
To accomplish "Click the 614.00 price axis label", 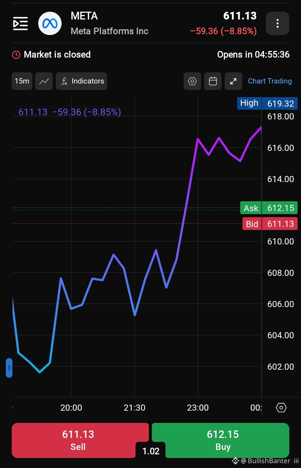I will pyautogui.click(x=281, y=179).
